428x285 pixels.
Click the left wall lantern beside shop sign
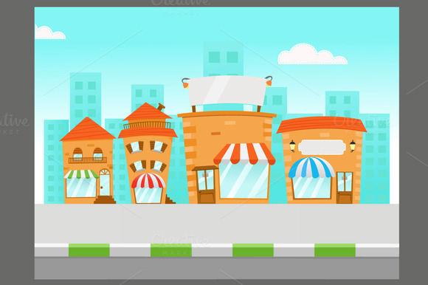292,145
